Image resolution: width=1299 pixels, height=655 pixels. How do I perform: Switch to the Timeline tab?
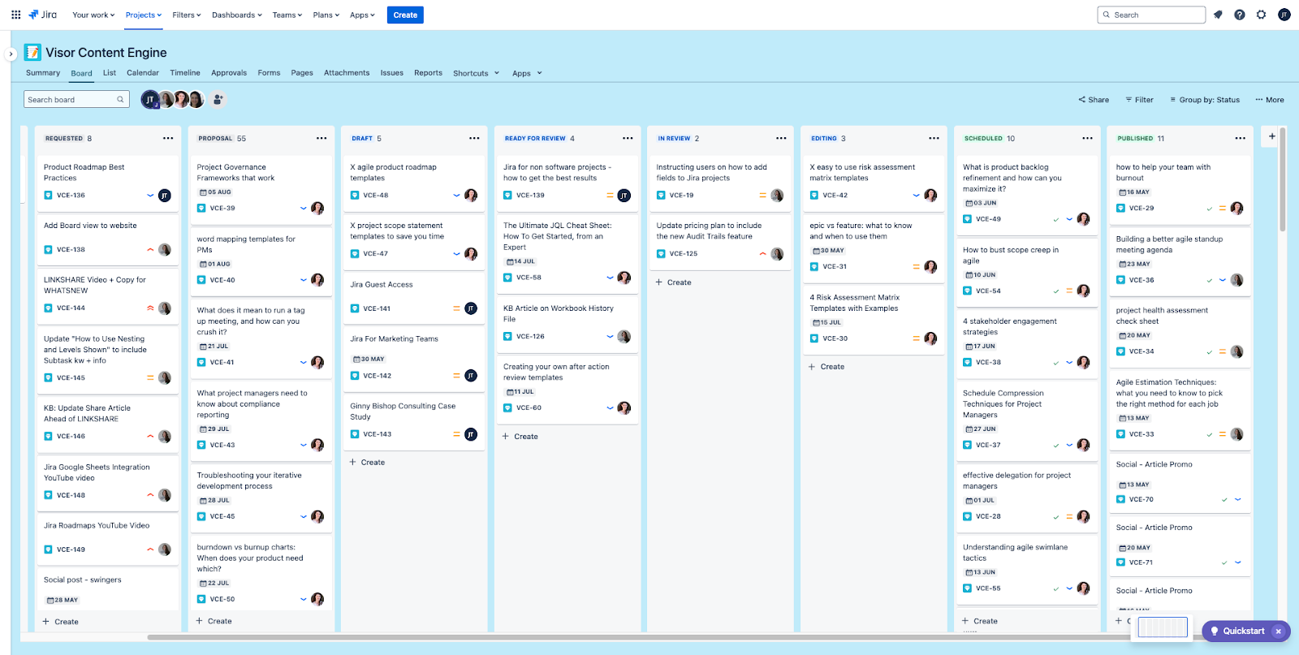pyautogui.click(x=185, y=73)
